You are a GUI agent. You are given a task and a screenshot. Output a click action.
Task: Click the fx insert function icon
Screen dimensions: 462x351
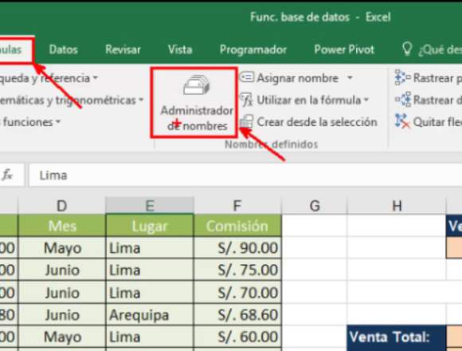click(x=7, y=175)
